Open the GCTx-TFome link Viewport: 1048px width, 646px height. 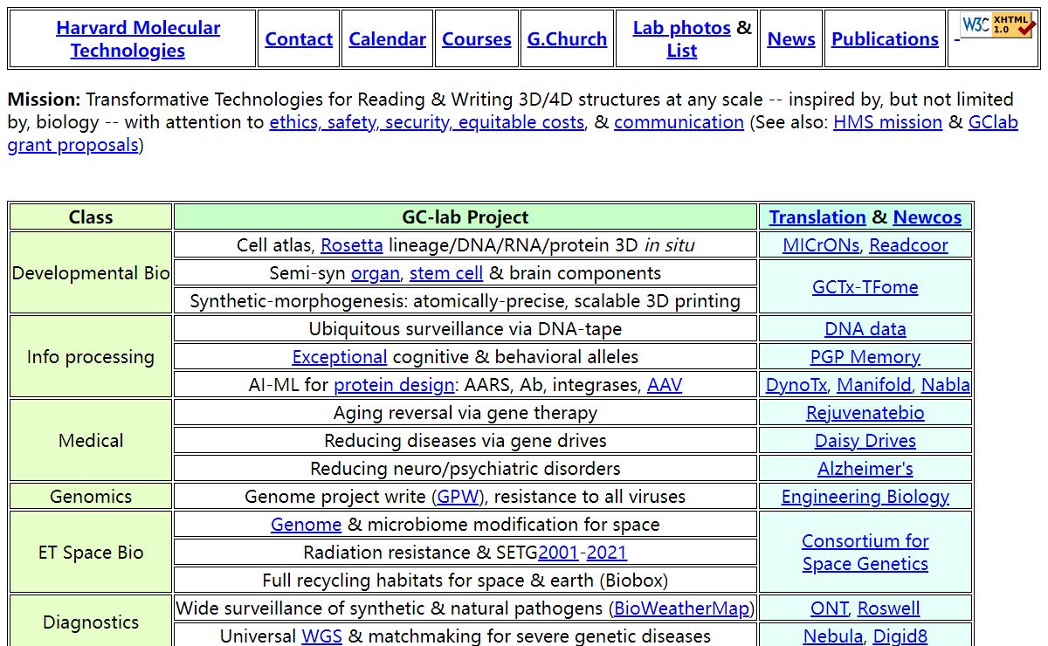point(865,287)
